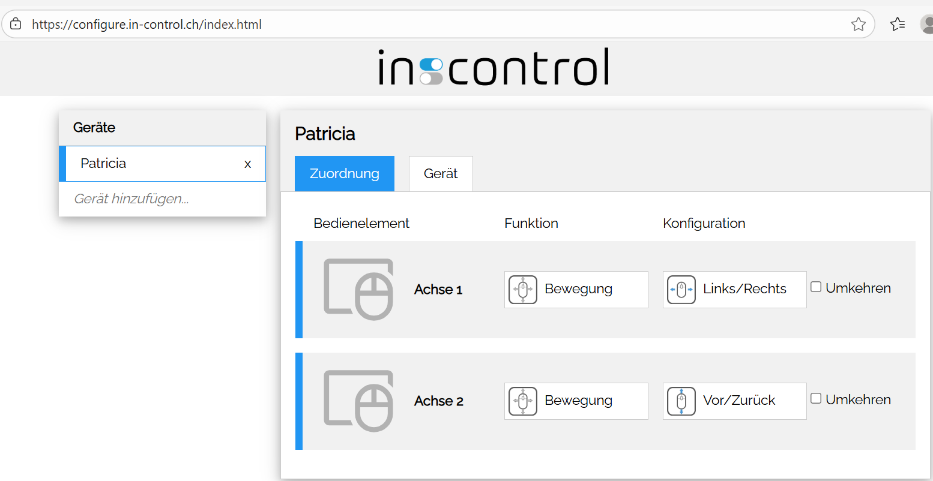Click the site security icon in the address bar
Viewport: 933px width, 481px height.
tap(16, 24)
